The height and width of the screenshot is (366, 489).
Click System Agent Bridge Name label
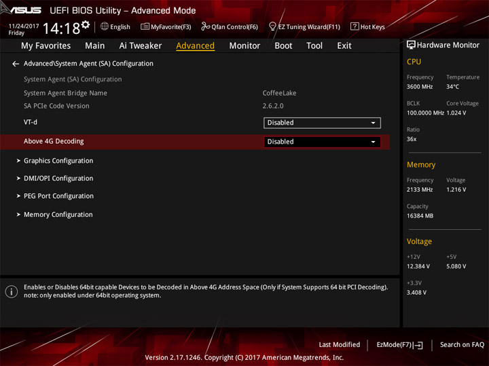pos(65,93)
